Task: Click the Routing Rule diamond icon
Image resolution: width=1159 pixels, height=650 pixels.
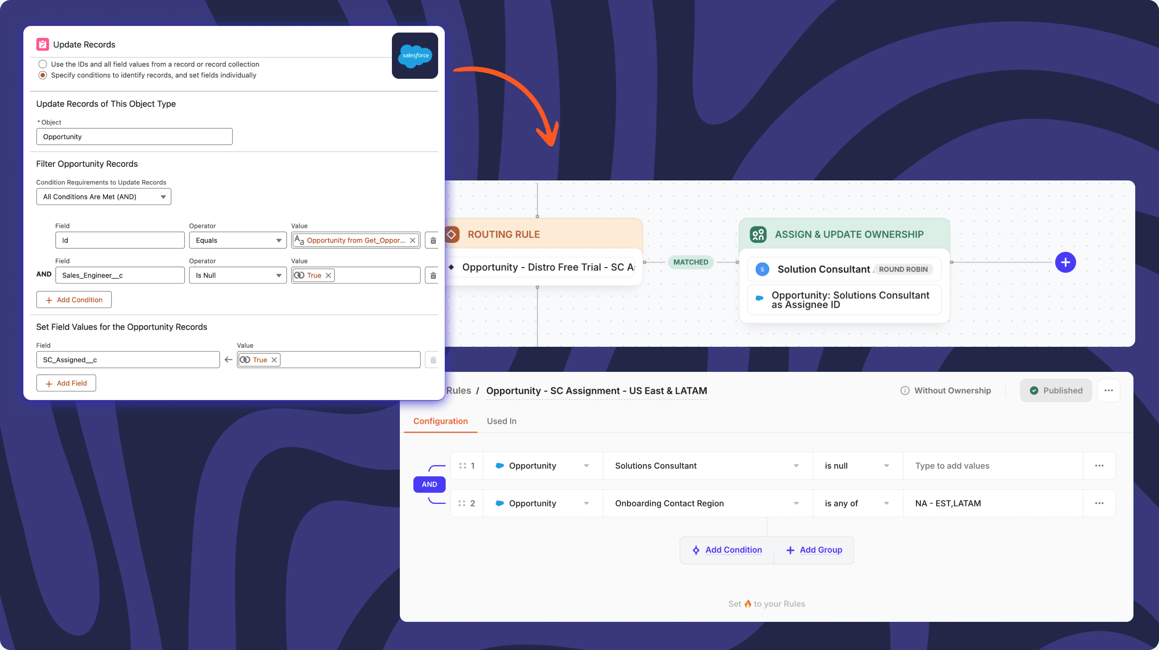Action: (451, 234)
